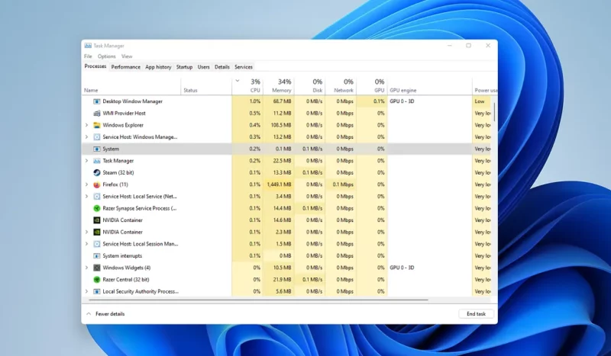The height and width of the screenshot is (356, 611).
Task: Click the End task button
Action: (x=476, y=314)
